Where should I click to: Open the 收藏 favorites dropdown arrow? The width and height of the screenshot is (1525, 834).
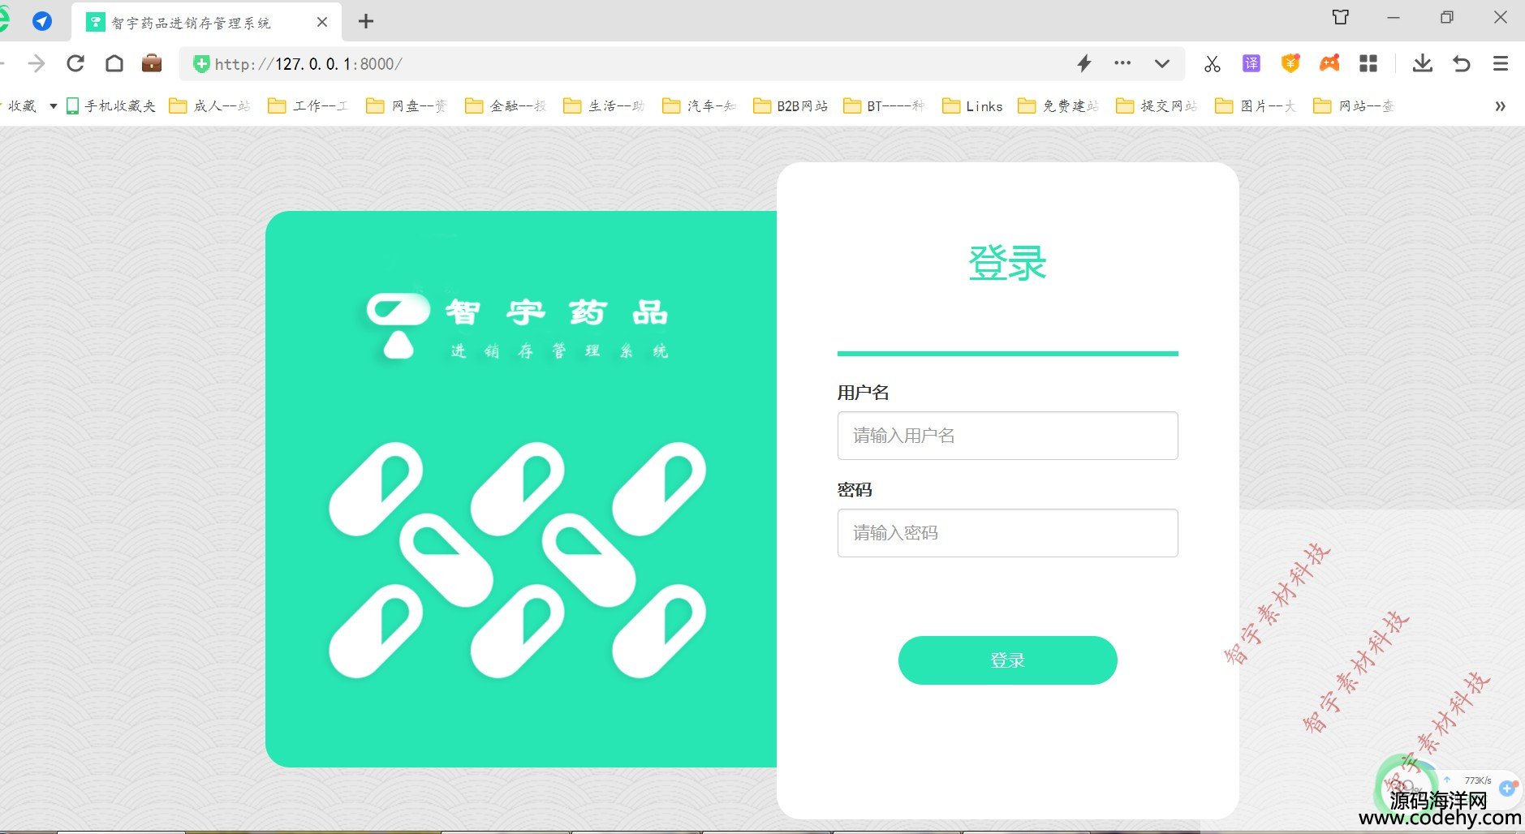pyautogui.click(x=54, y=106)
